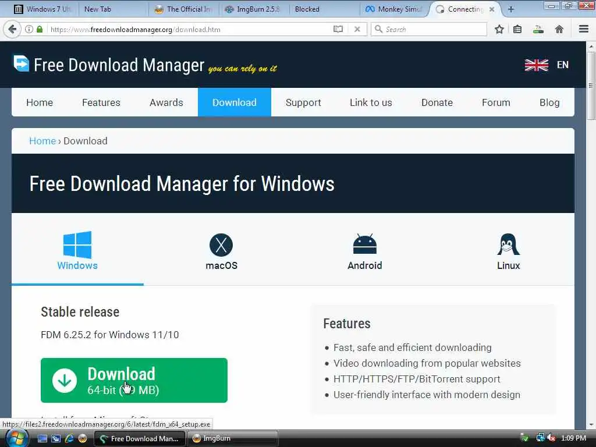Open EN language selector
Viewport: 596px width, 447px height.
[563, 65]
